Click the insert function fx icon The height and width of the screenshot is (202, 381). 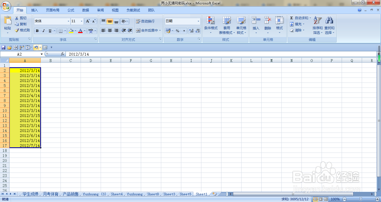[62, 54]
